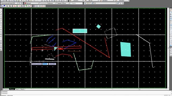
Task: Select the Erase tool in Modify toolbar
Action: pos(171,10)
